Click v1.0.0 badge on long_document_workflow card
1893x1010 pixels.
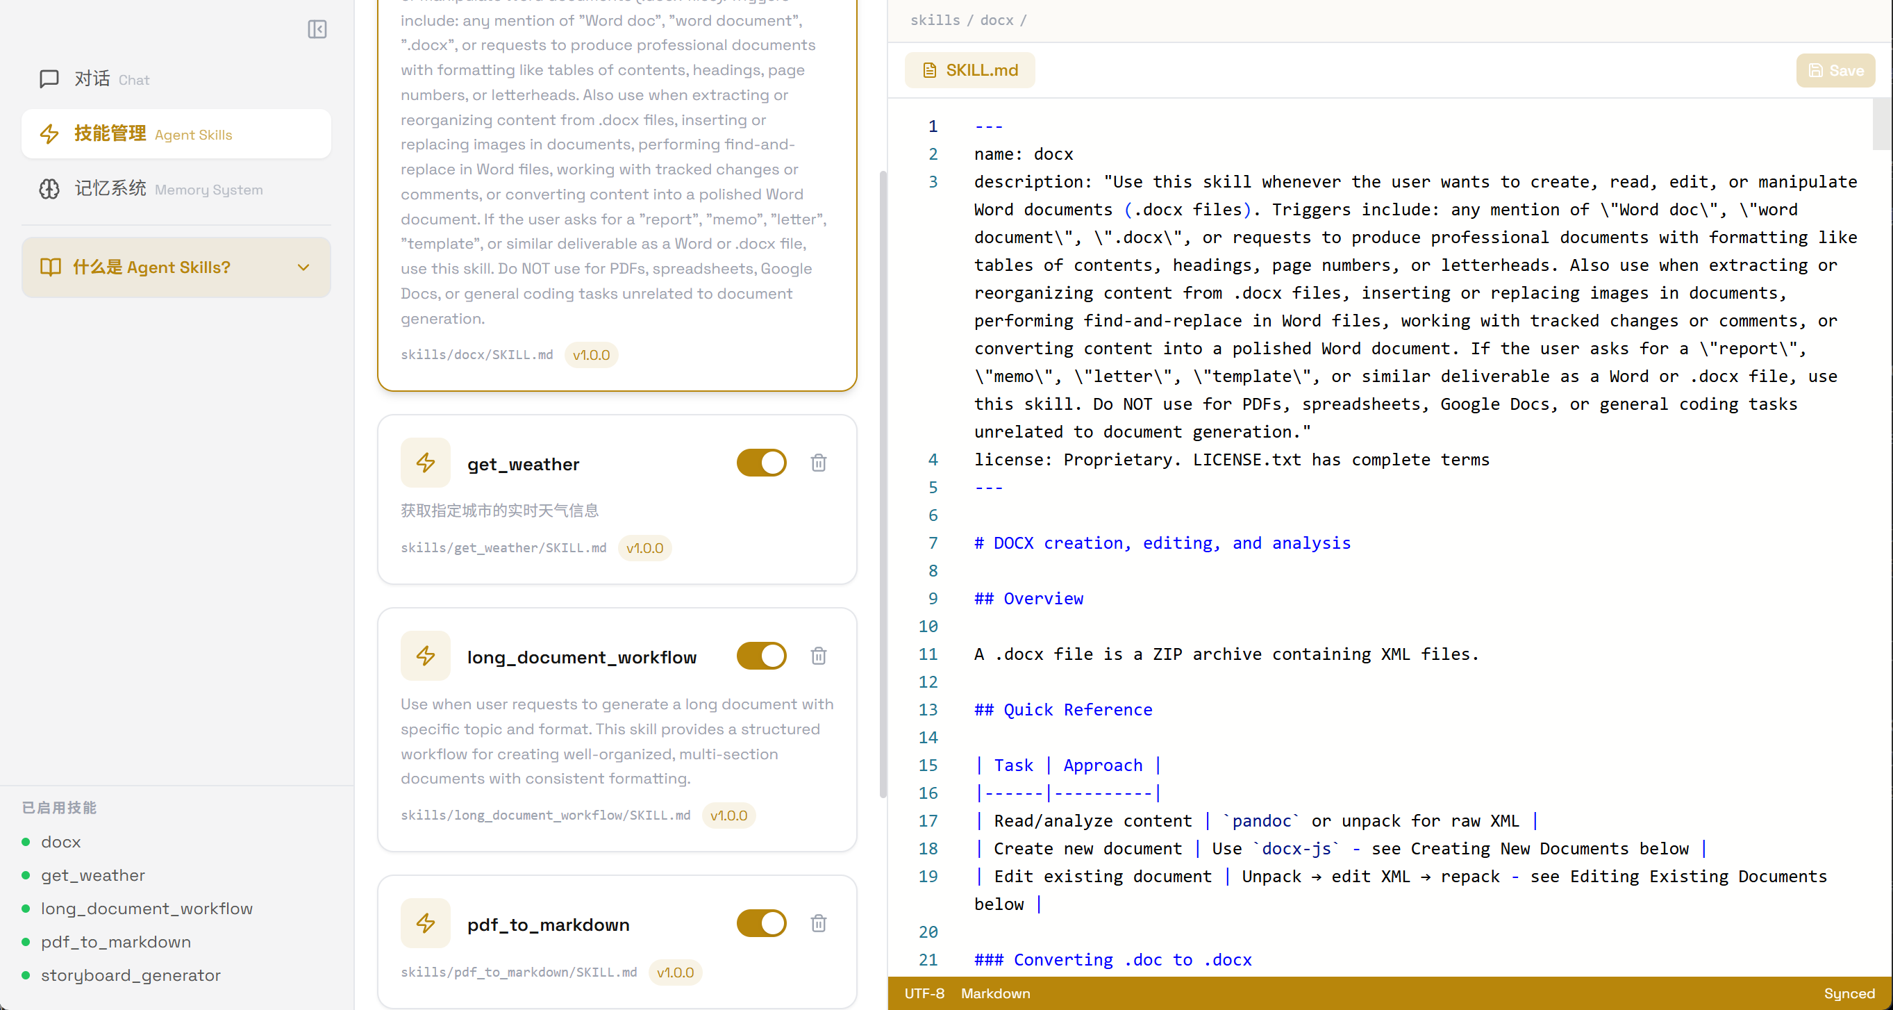[x=728, y=816]
